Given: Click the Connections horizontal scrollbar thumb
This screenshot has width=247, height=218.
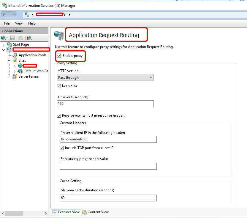Looking at the screenshot, I should [x=14, y=213].
